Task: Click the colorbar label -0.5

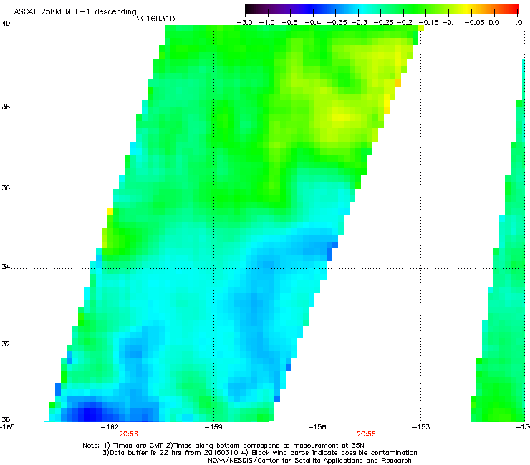Action: click(289, 23)
